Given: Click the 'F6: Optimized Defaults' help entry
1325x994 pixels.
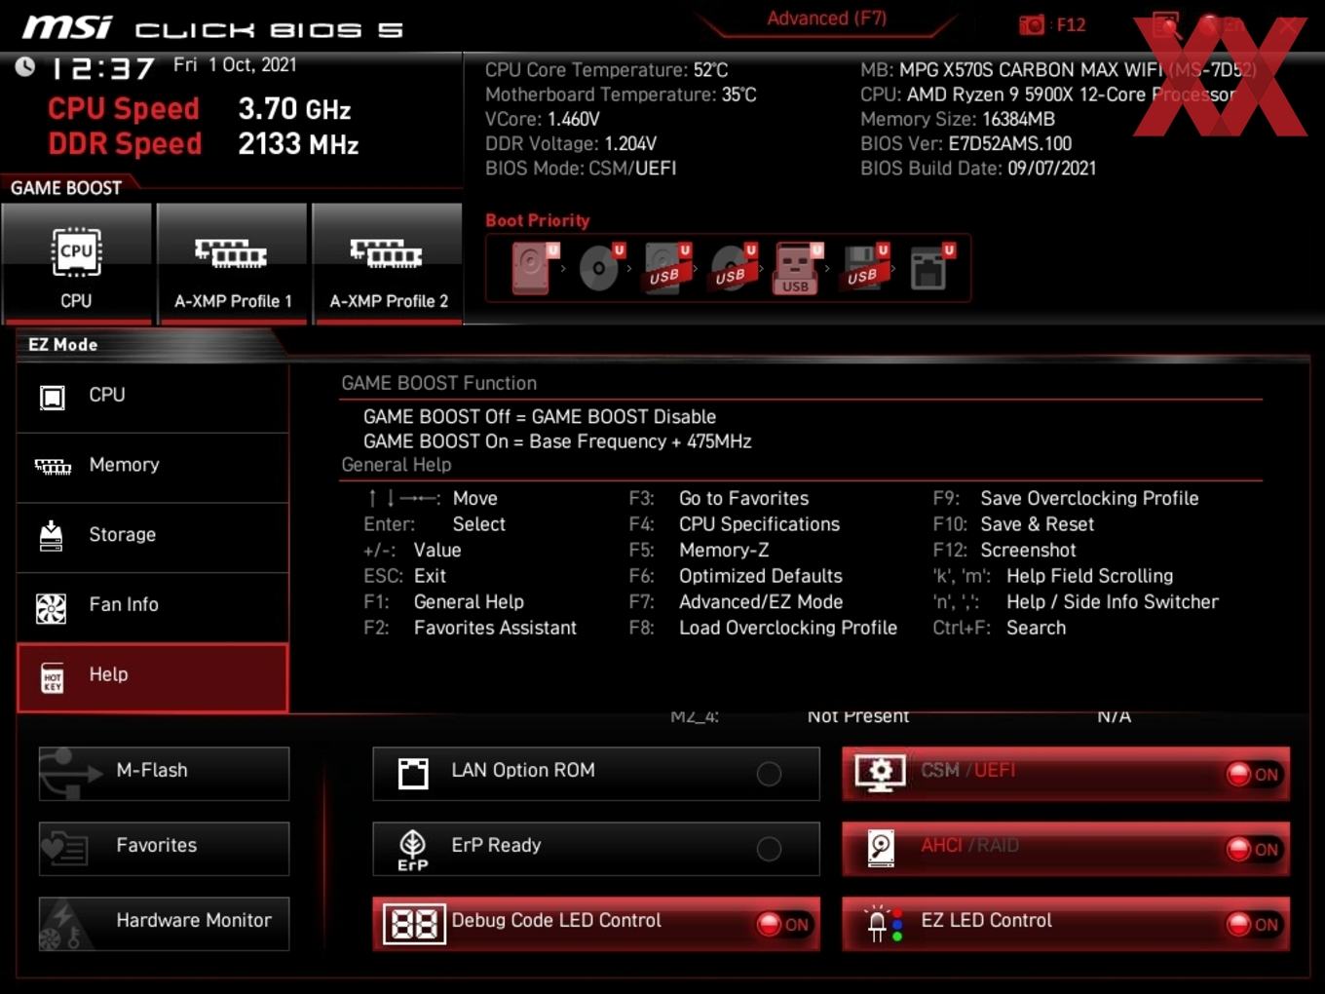Looking at the screenshot, I should tap(736, 576).
